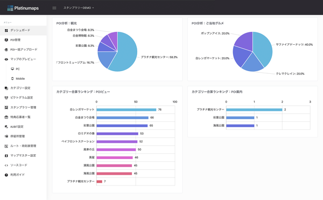Click the カテゴリー合算ランキング：POI案内 heading
The image size is (323, 200).
click(217, 92)
